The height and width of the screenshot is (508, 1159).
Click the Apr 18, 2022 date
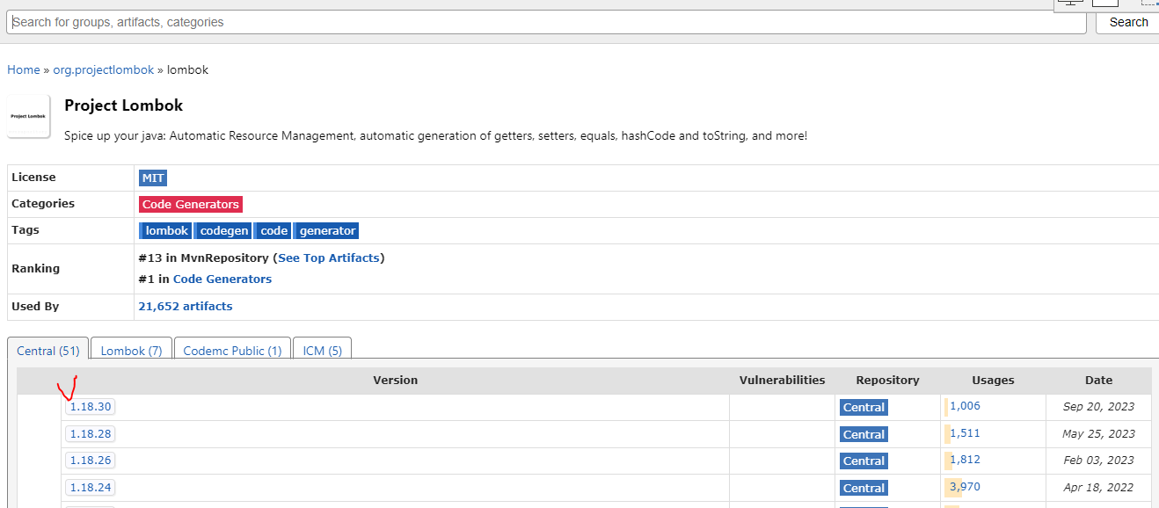tap(1098, 488)
